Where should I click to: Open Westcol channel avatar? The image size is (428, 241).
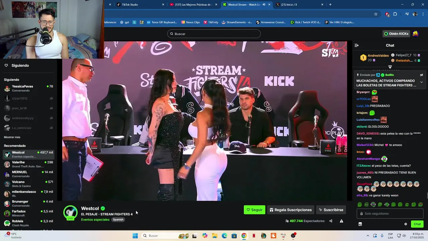tap(71, 213)
